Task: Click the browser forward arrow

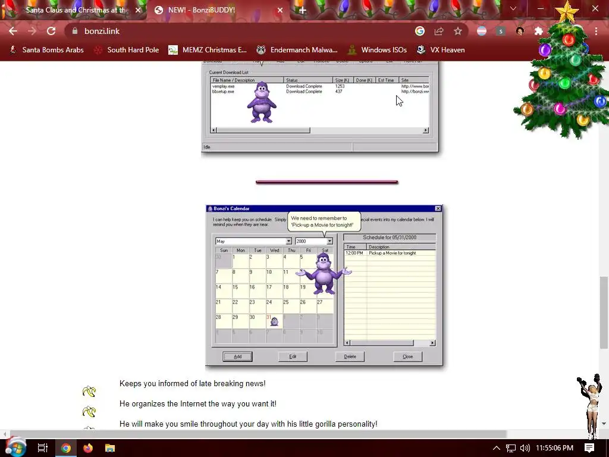Action: [32, 31]
